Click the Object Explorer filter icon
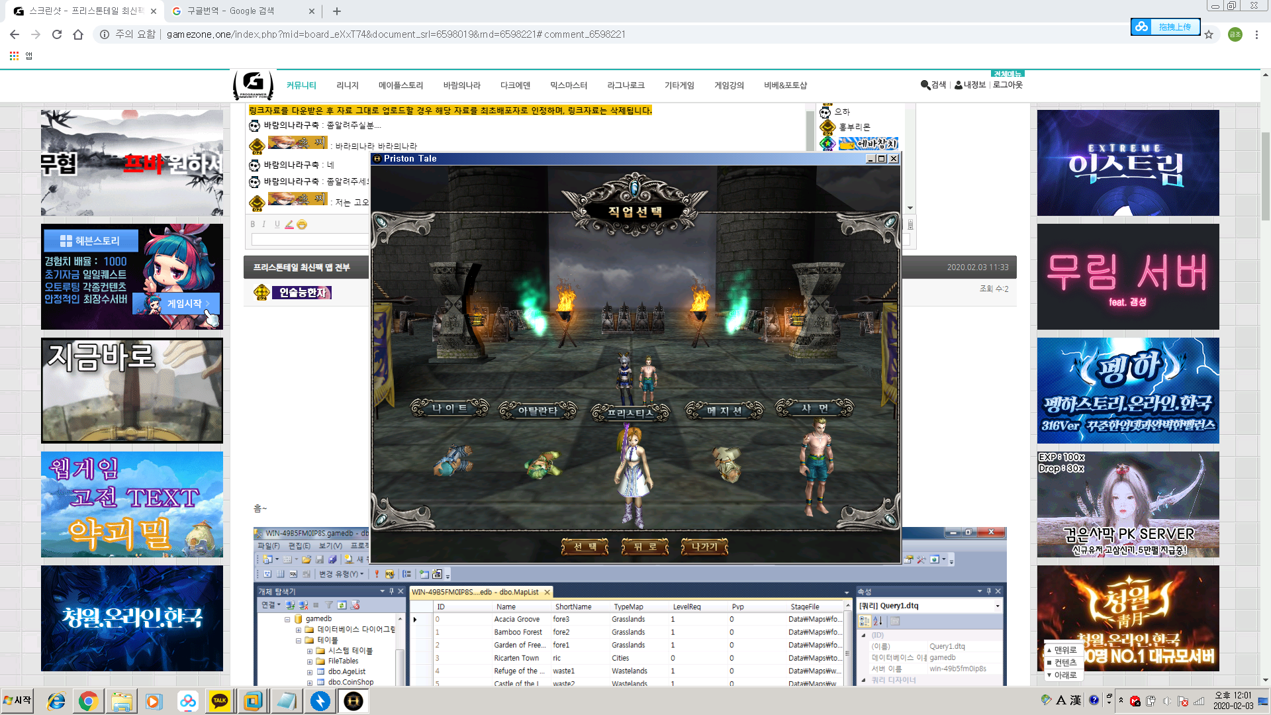Image resolution: width=1271 pixels, height=715 pixels. [329, 605]
